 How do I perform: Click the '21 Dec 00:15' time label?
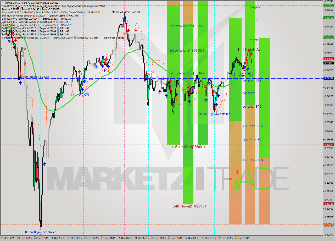click(92, 238)
